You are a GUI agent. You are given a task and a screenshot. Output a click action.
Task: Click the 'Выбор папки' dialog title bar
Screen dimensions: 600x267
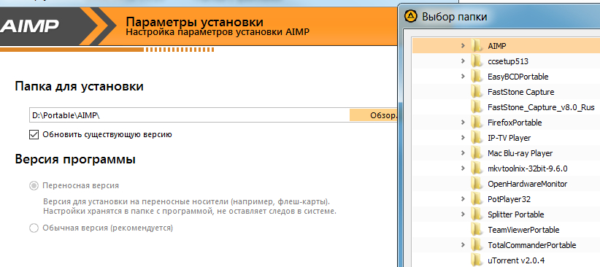[x=499, y=17]
